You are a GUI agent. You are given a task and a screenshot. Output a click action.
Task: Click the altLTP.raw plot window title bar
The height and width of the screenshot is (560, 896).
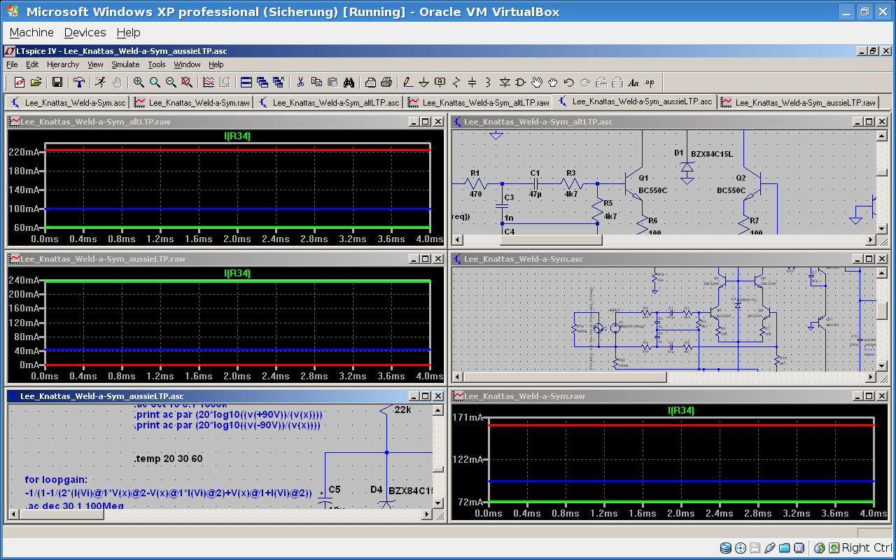[225, 121]
